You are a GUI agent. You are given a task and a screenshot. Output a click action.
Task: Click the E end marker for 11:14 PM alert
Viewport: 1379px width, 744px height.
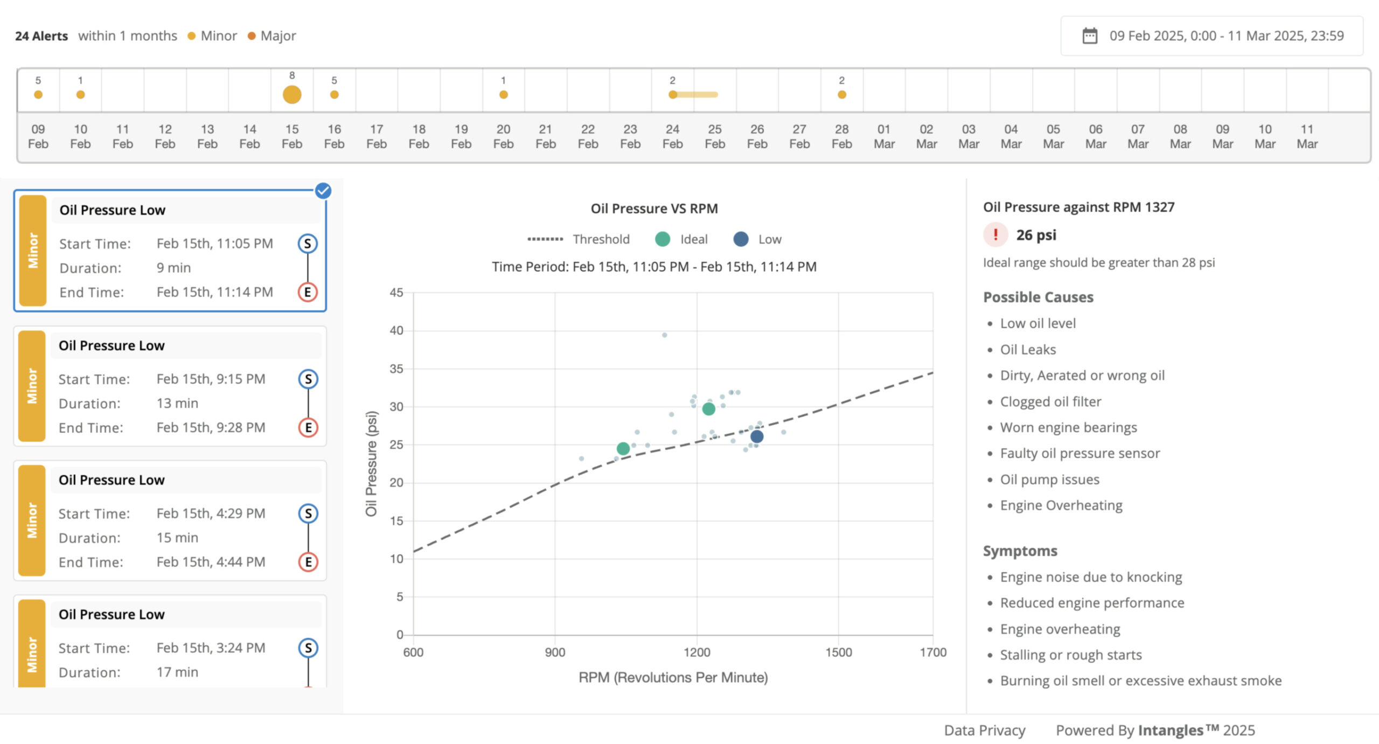tap(308, 292)
